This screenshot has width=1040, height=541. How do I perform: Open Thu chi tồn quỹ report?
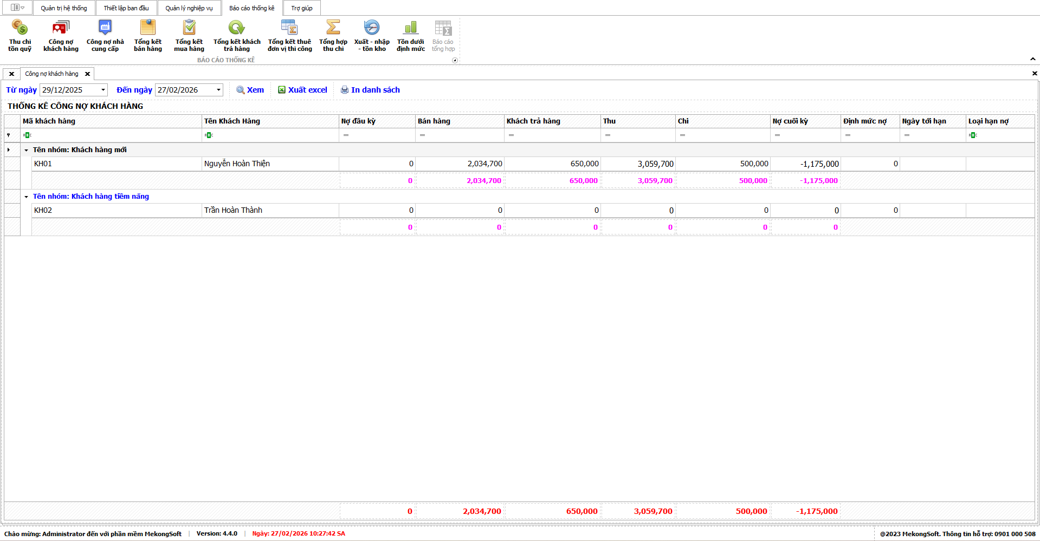pyautogui.click(x=20, y=36)
